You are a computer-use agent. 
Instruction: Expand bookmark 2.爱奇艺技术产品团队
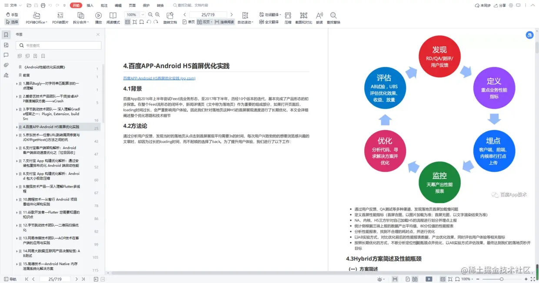pyautogui.click(x=17, y=96)
